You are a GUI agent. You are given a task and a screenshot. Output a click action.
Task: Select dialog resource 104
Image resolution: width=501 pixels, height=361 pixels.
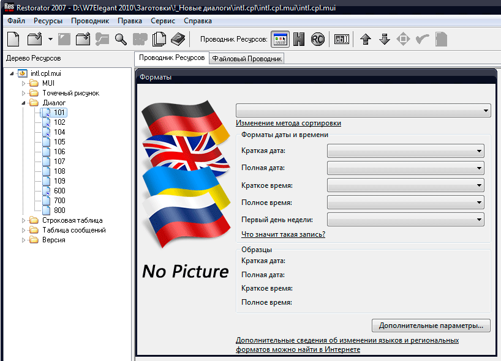59,132
